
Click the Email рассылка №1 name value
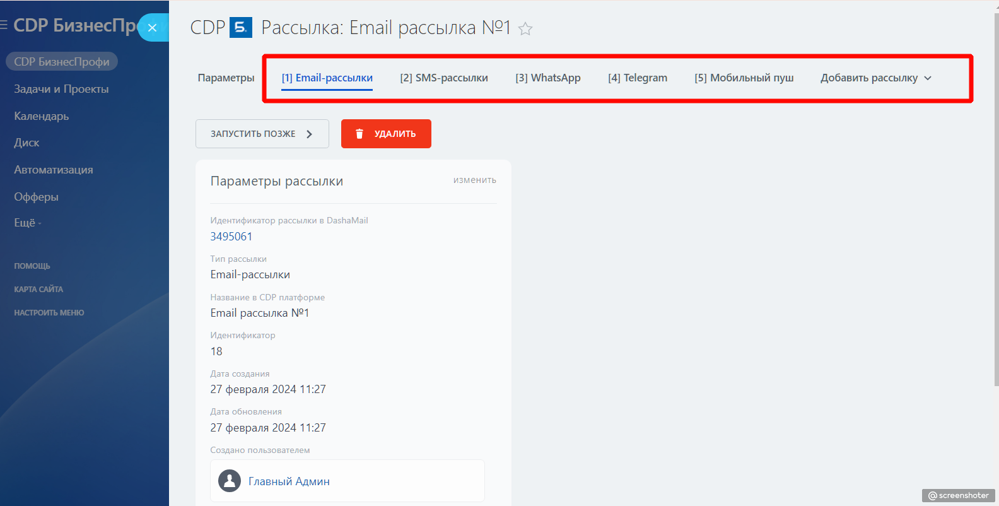(x=260, y=313)
